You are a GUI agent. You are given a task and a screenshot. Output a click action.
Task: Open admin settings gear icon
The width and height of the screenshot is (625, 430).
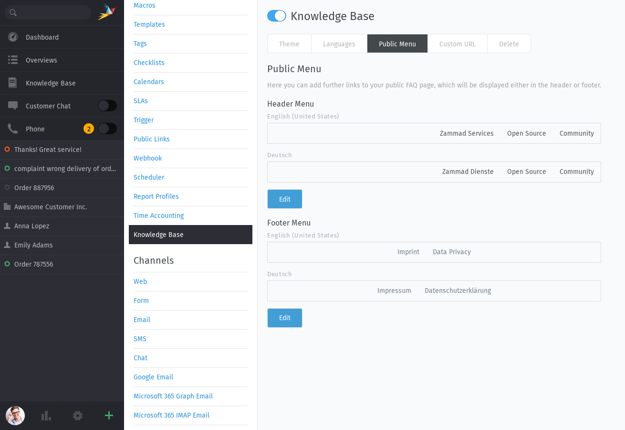78,416
